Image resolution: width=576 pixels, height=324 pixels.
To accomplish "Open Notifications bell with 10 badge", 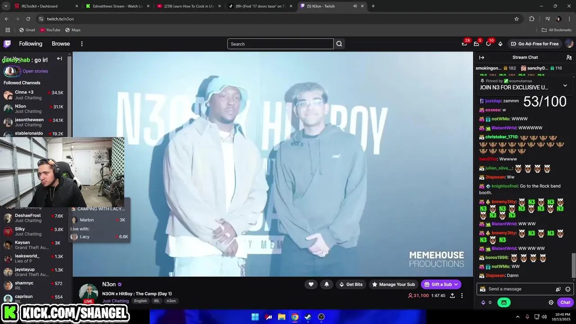I will (x=488, y=44).
